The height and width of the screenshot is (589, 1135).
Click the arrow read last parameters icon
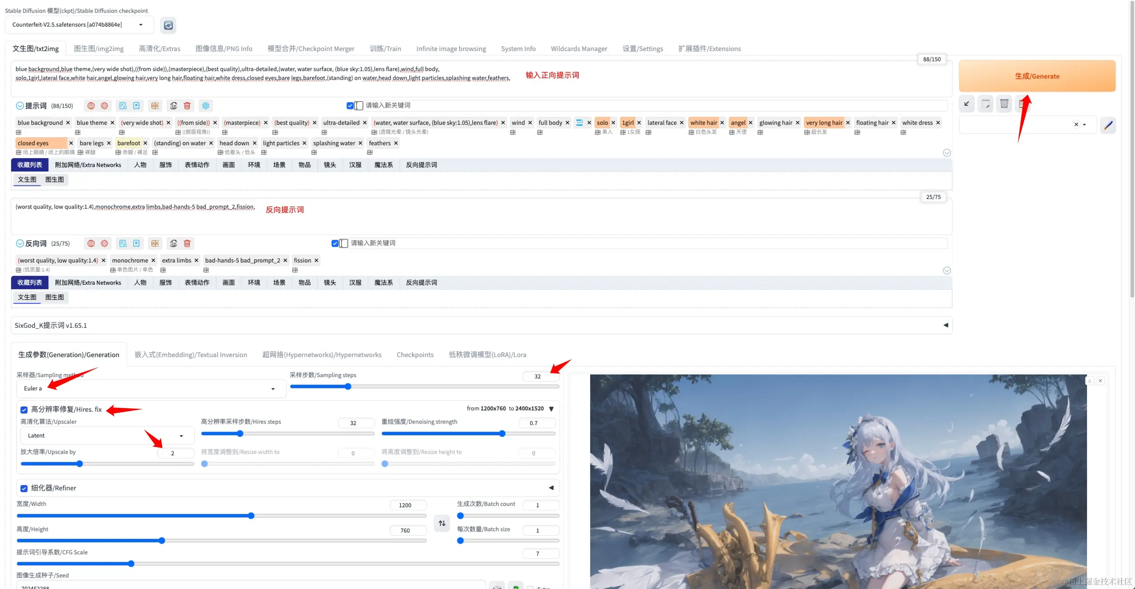pyautogui.click(x=967, y=104)
